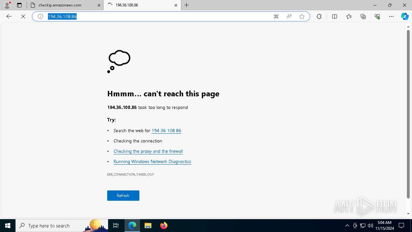Open the Extensions menu

click(x=319, y=16)
